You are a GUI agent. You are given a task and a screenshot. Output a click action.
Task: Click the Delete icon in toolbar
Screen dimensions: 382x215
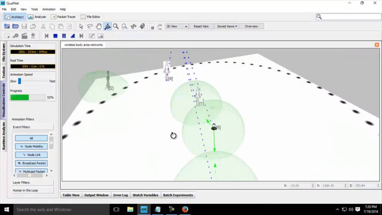(x=69, y=26)
